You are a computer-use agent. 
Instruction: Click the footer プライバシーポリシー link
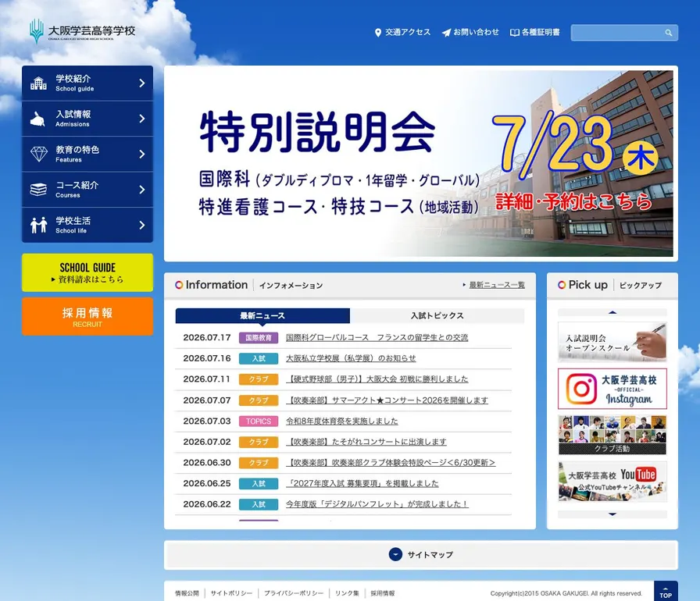(294, 593)
